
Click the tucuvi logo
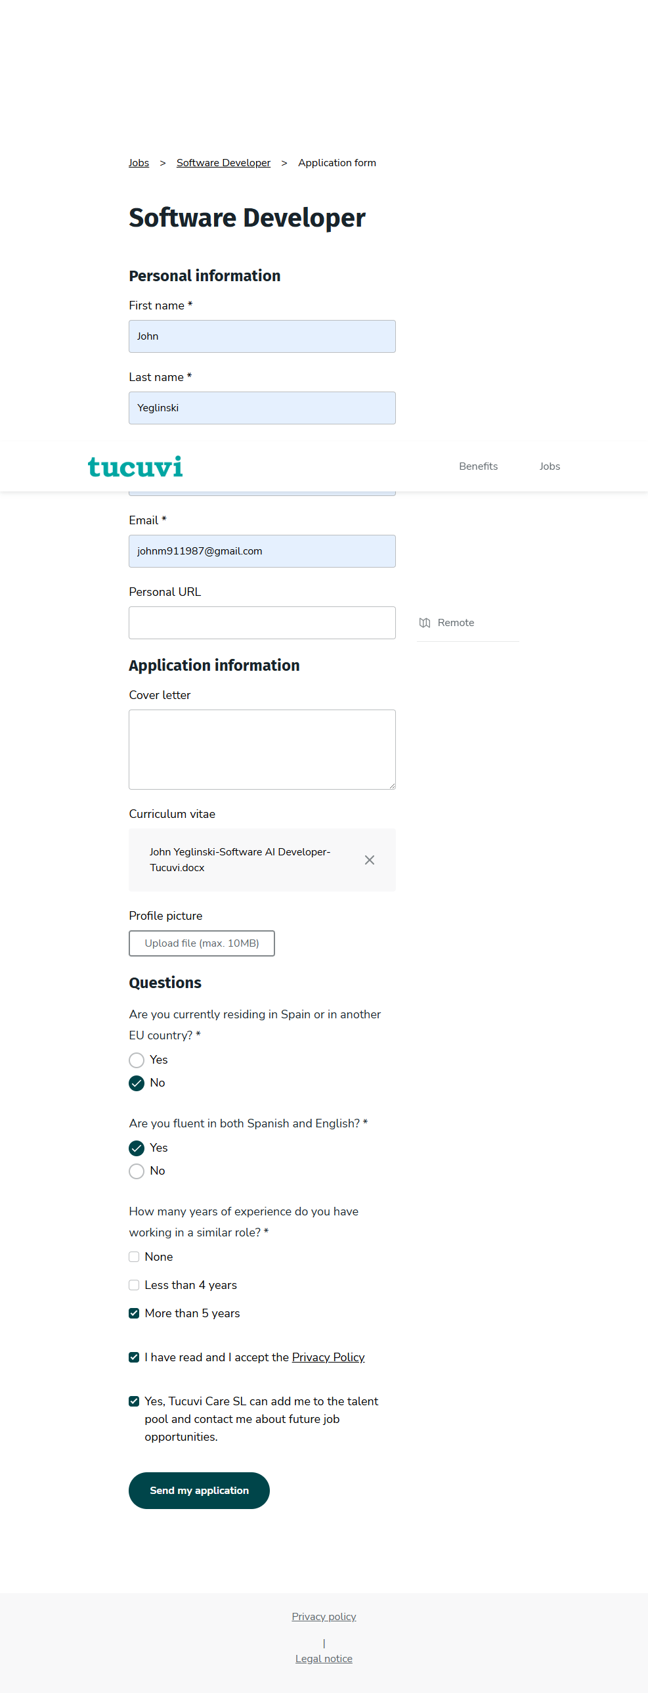135,466
